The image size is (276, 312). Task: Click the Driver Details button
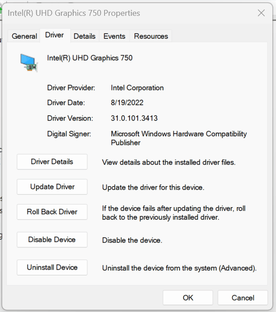tap(52, 162)
